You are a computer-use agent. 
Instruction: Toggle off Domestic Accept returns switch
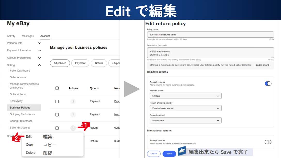coord(268,84)
